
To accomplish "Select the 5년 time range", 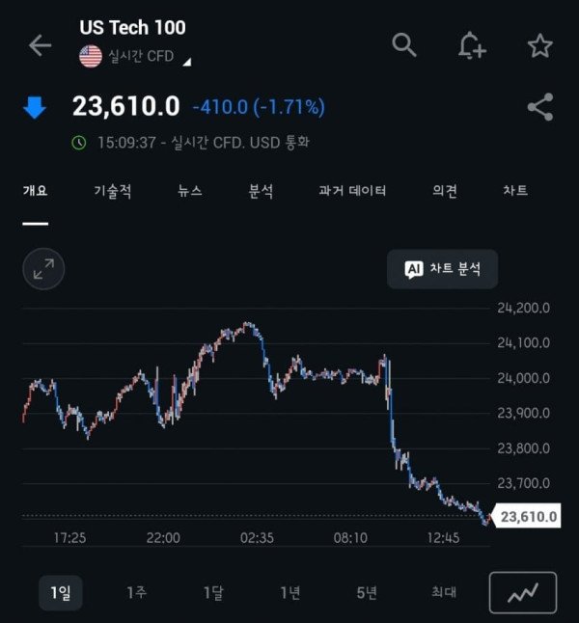I will (367, 592).
